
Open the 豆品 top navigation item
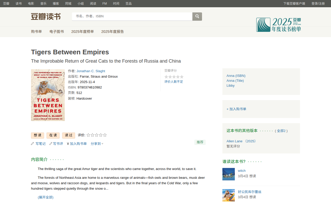(x=129, y=4)
